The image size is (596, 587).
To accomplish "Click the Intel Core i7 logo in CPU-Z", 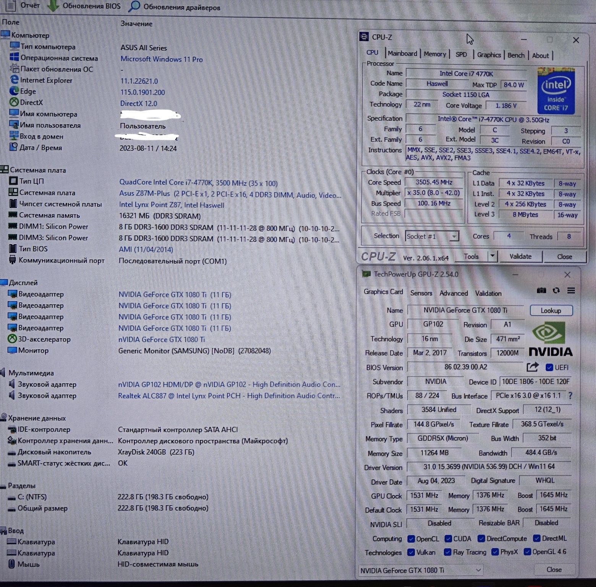I will click(556, 91).
